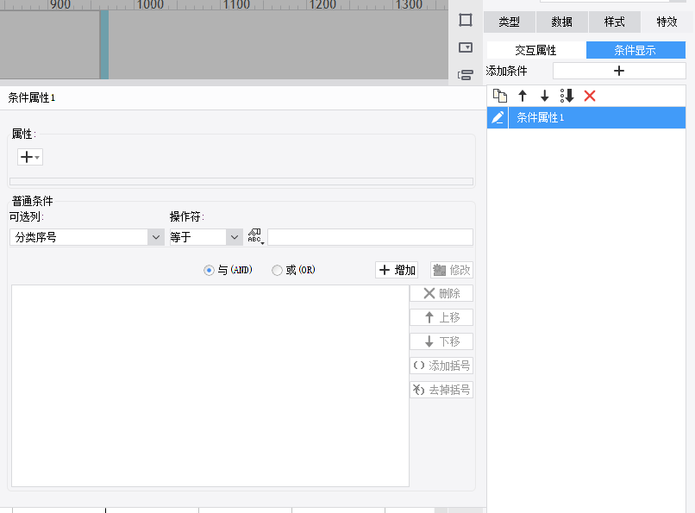Image resolution: width=695 pixels, height=513 pixels.
Task: Select the 与(AND) radio button
Action: 209,271
